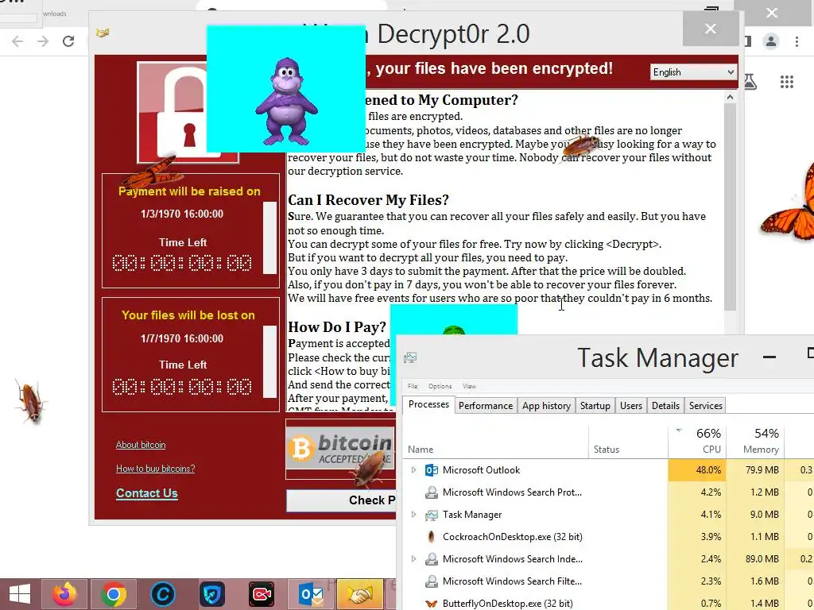Expand the Microsoft Outlook process group
This screenshot has height=610, width=814.
[x=413, y=470]
